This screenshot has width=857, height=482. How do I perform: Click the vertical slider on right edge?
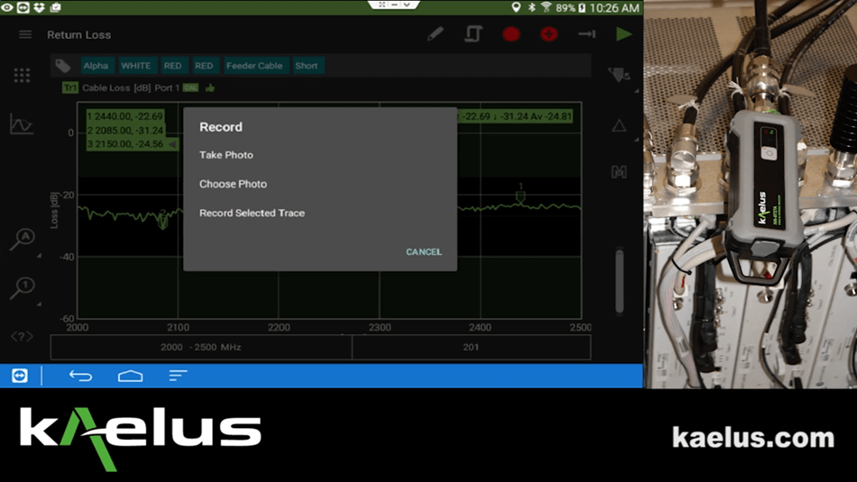point(619,281)
